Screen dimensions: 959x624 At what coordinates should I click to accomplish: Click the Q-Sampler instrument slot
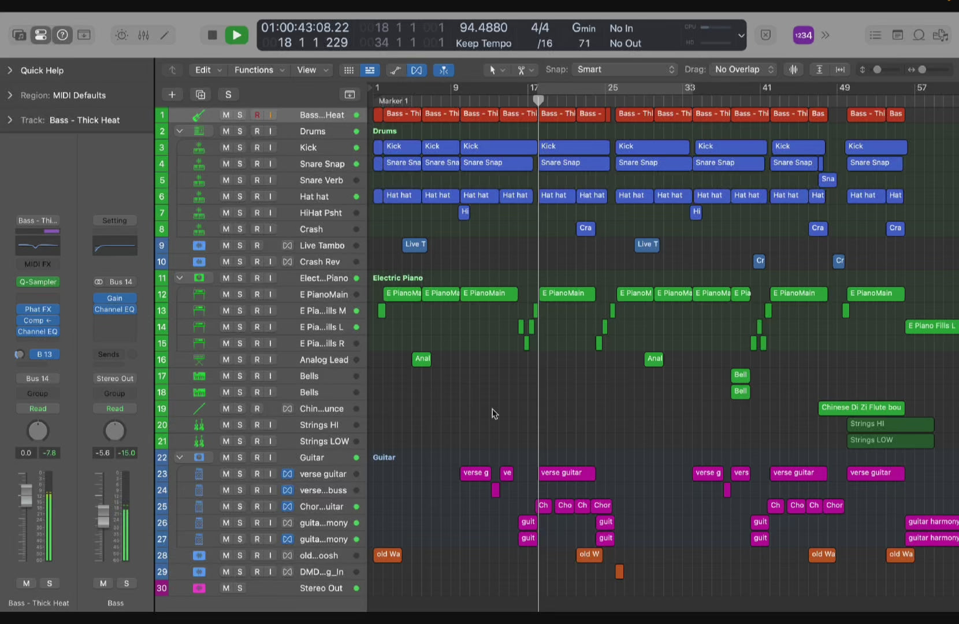pos(38,282)
